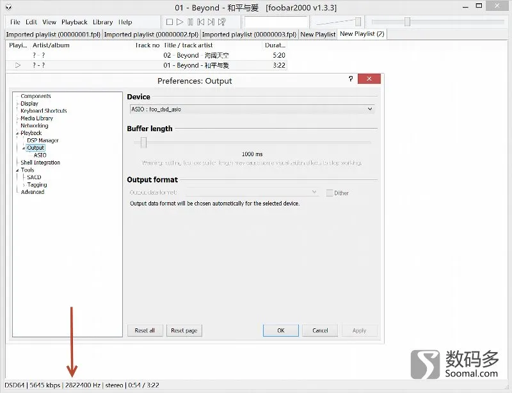Expand the Media Library tree node arrow
The image size is (512, 393).
pyautogui.click(x=17, y=118)
